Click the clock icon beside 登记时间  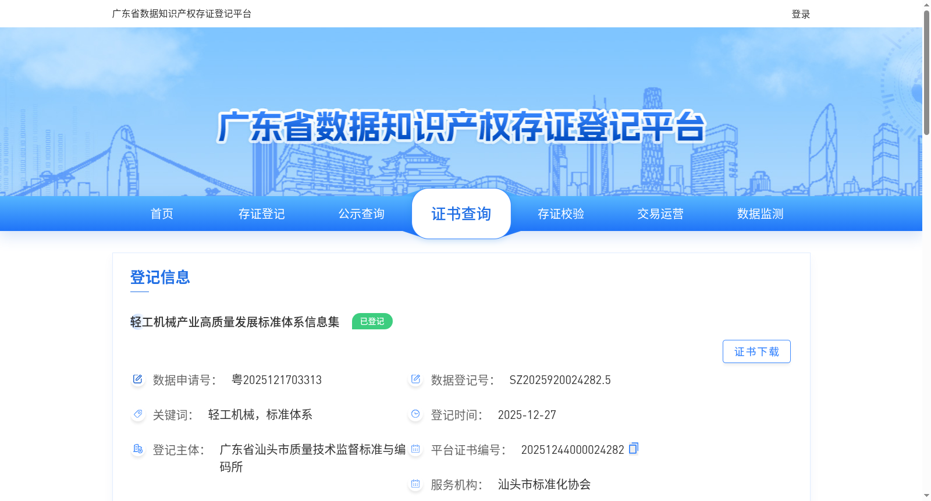[415, 414]
